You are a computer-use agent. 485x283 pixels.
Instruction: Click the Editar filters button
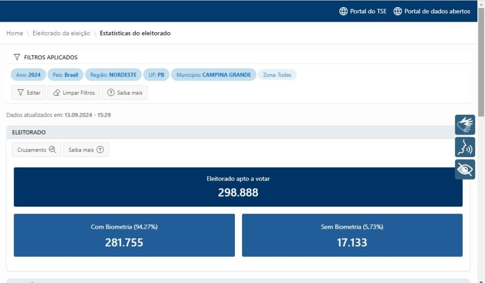tap(28, 93)
